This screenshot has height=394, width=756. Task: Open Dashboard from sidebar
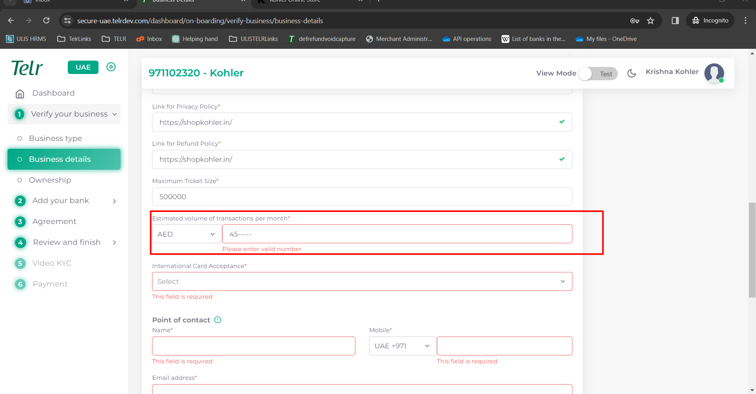click(x=53, y=93)
